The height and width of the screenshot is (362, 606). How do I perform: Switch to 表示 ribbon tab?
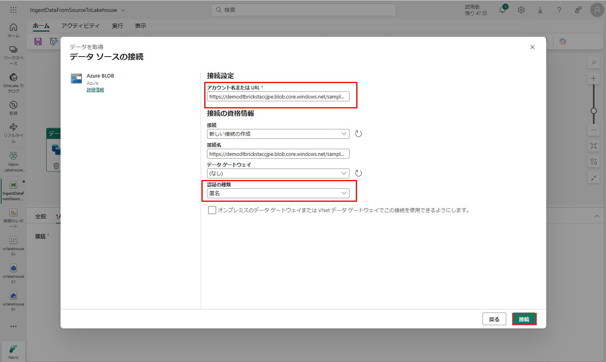coord(141,26)
